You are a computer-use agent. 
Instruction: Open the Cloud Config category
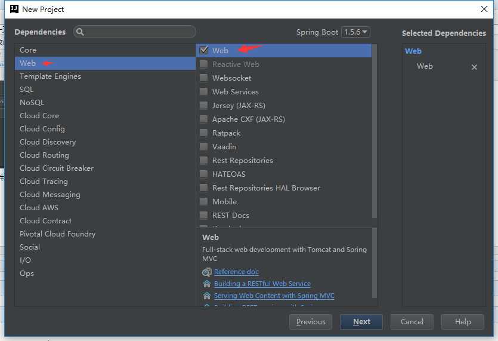point(105,129)
